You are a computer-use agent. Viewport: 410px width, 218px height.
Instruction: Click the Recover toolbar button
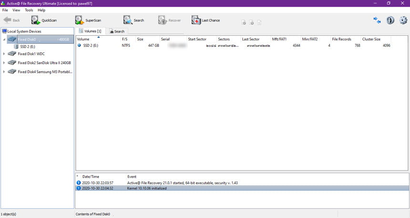(169, 20)
